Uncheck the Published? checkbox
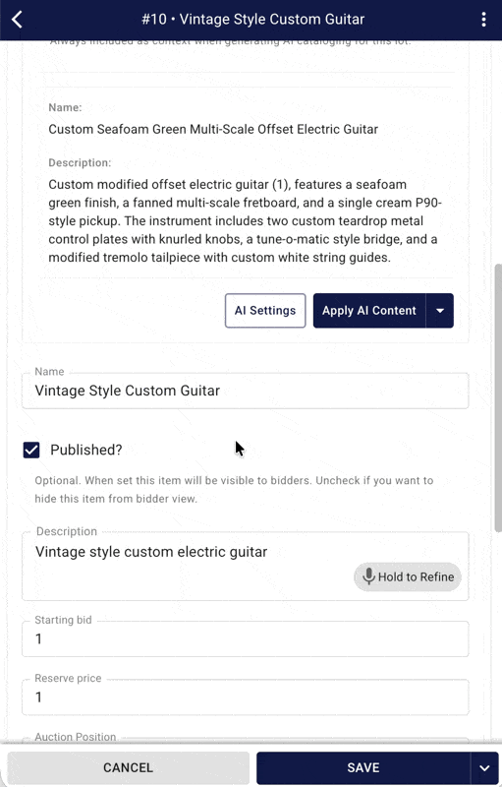Screen dimensions: 502x787 click(31, 450)
